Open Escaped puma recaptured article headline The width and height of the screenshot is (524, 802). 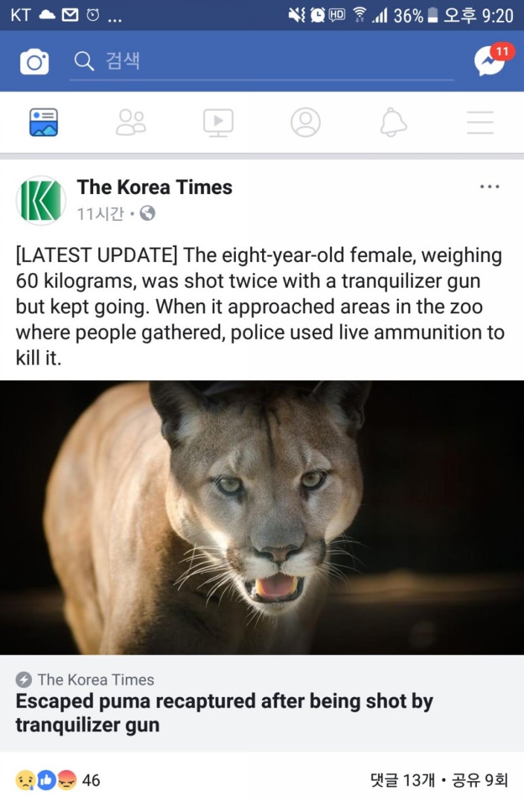point(224,713)
